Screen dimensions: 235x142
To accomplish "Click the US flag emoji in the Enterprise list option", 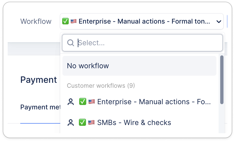I will (91, 102).
